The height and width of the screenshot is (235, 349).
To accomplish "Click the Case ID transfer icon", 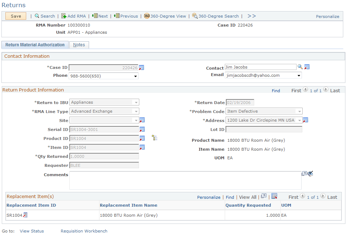I will (141, 67).
